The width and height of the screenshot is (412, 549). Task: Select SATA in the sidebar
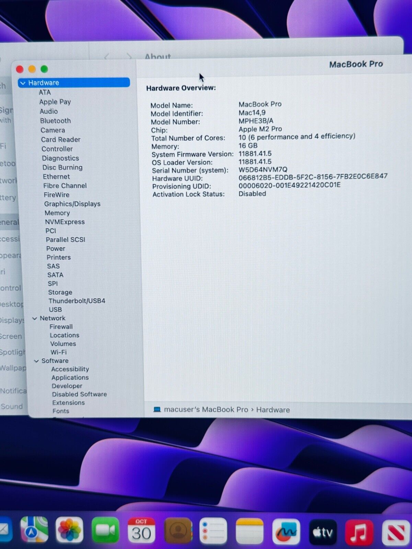point(55,275)
